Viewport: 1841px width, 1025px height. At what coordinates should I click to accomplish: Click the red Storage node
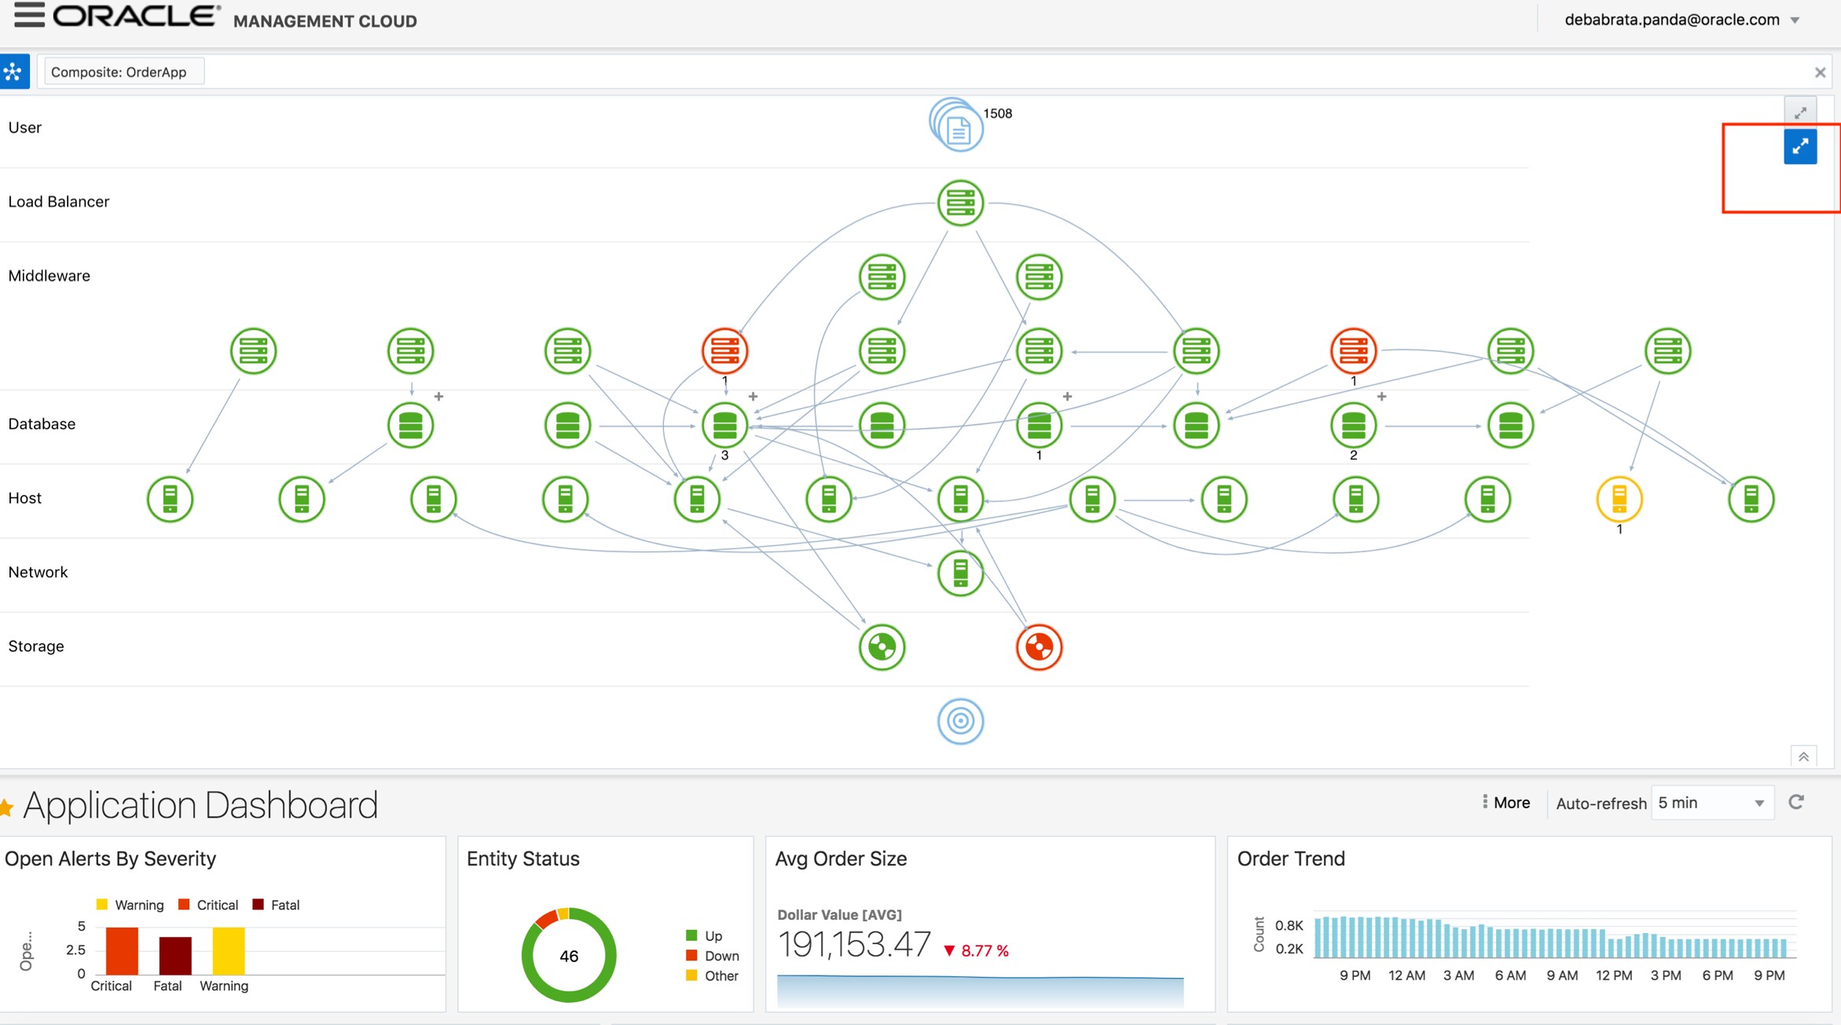click(x=1039, y=648)
